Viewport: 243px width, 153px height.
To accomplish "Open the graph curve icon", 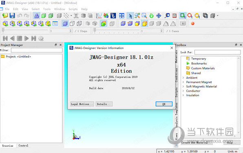I will tap(99, 16).
